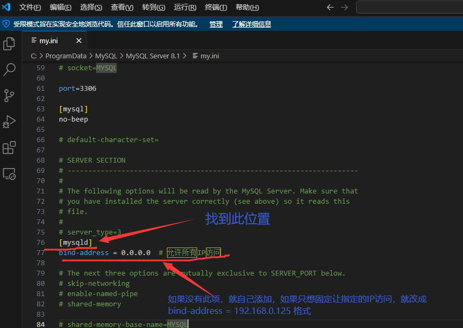The height and width of the screenshot is (328, 463).
Task: Click my.ini breadcrumb segment
Action: [206, 56]
